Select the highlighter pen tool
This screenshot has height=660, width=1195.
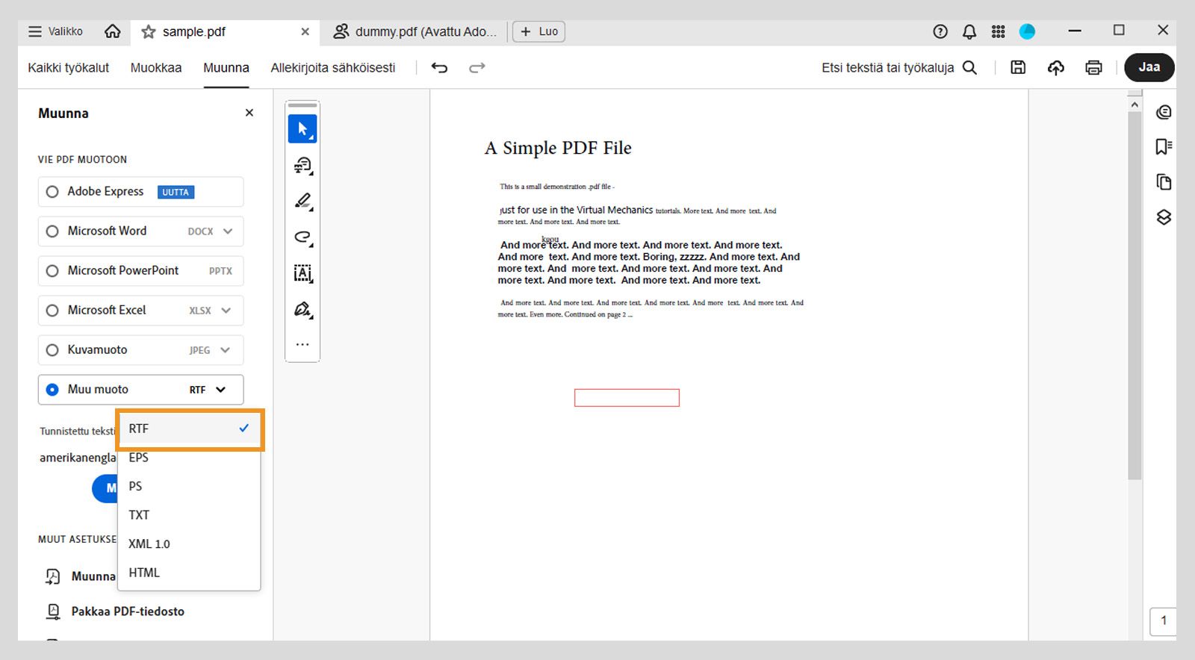302,201
